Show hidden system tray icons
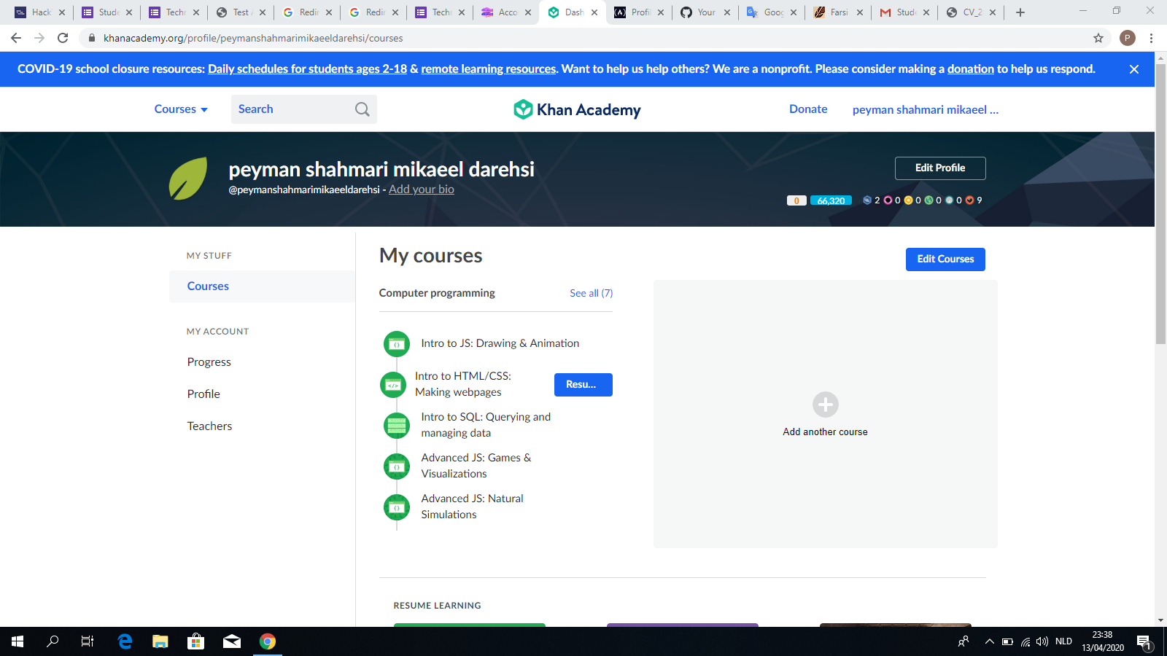 pyautogui.click(x=989, y=641)
